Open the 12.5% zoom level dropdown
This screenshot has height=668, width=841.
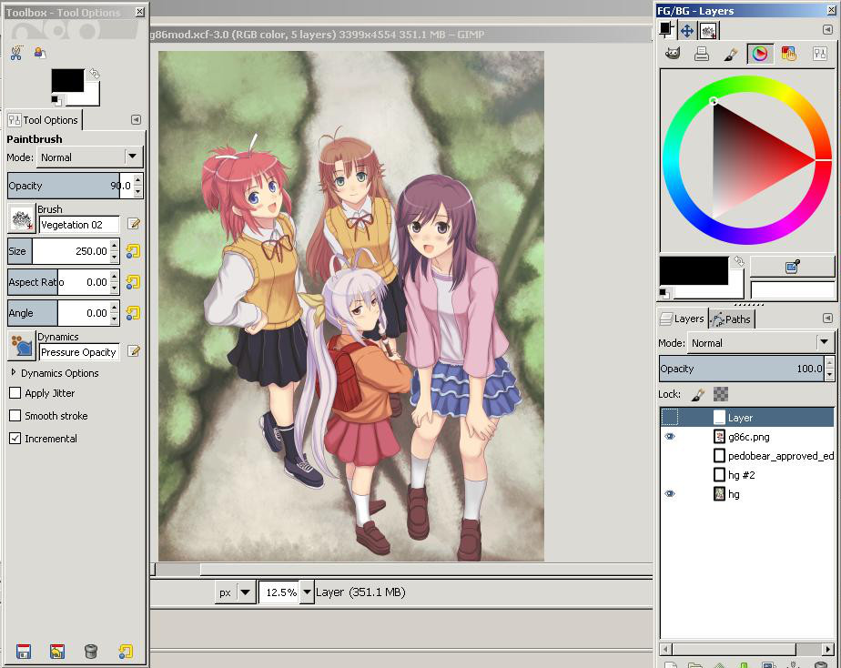click(x=307, y=592)
